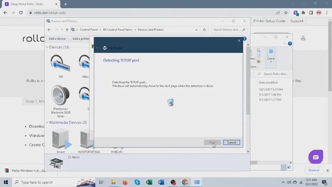Image resolution: width=332 pixels, height=187 pixels.
Task: Click the Rollo account icon
Action: click(303, 38)
